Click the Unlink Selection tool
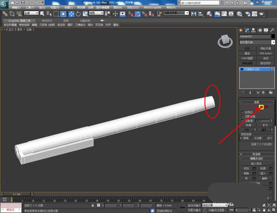This screenshot has height=213, width=277. tap(12, 14)
